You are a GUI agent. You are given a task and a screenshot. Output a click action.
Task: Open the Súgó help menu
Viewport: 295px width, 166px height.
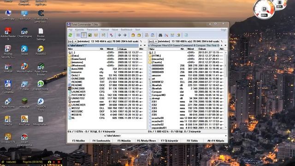(224, 30)
